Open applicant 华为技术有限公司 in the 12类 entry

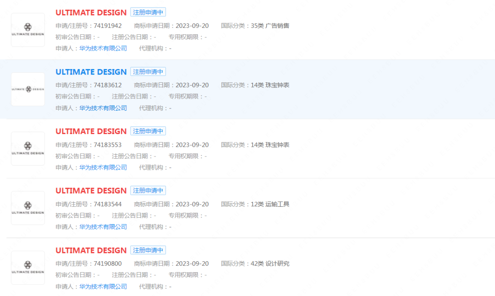pyautogui.click(x=103, y=226)
